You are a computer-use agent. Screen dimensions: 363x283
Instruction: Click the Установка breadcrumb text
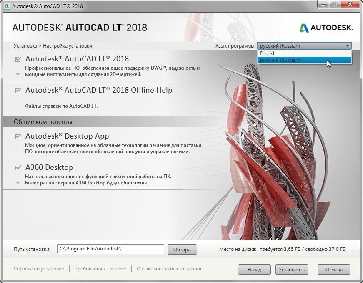click(25, 46)
